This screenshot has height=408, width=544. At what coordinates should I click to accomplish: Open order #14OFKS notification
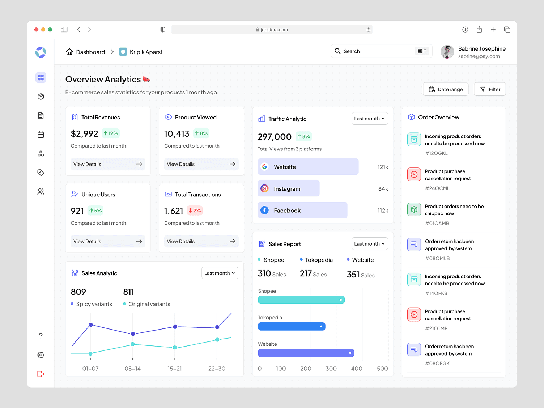454,285
